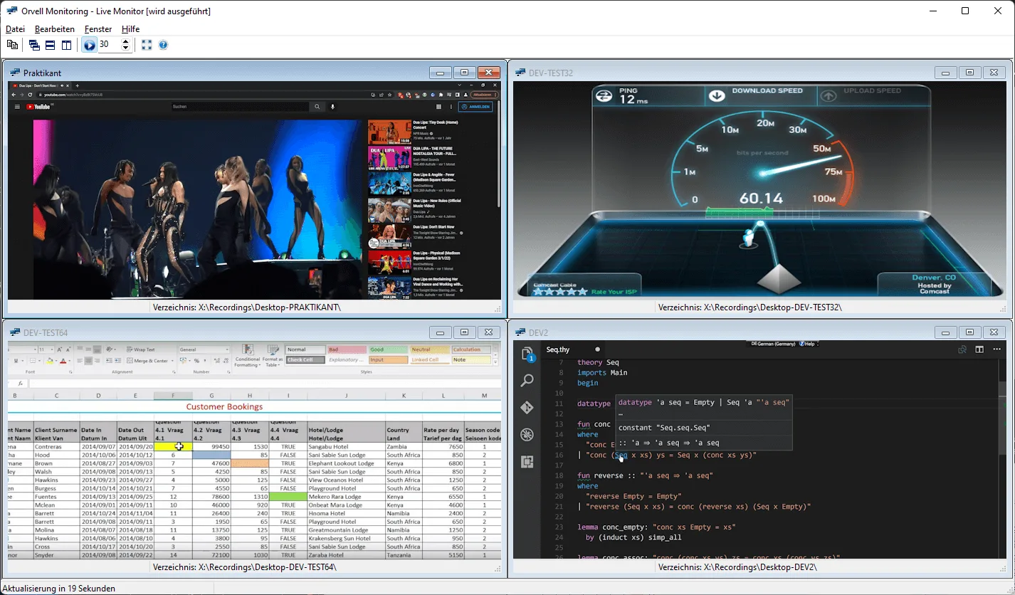Click Wrap Text in the Excel ribbon
Viewport: 1015px width, 595px height.
tap(140, 349)
